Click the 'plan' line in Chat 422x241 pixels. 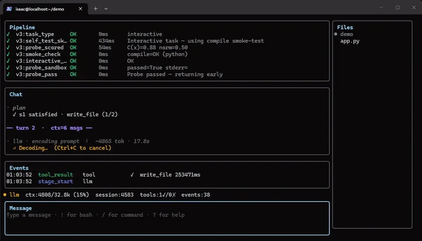[19, 108]
